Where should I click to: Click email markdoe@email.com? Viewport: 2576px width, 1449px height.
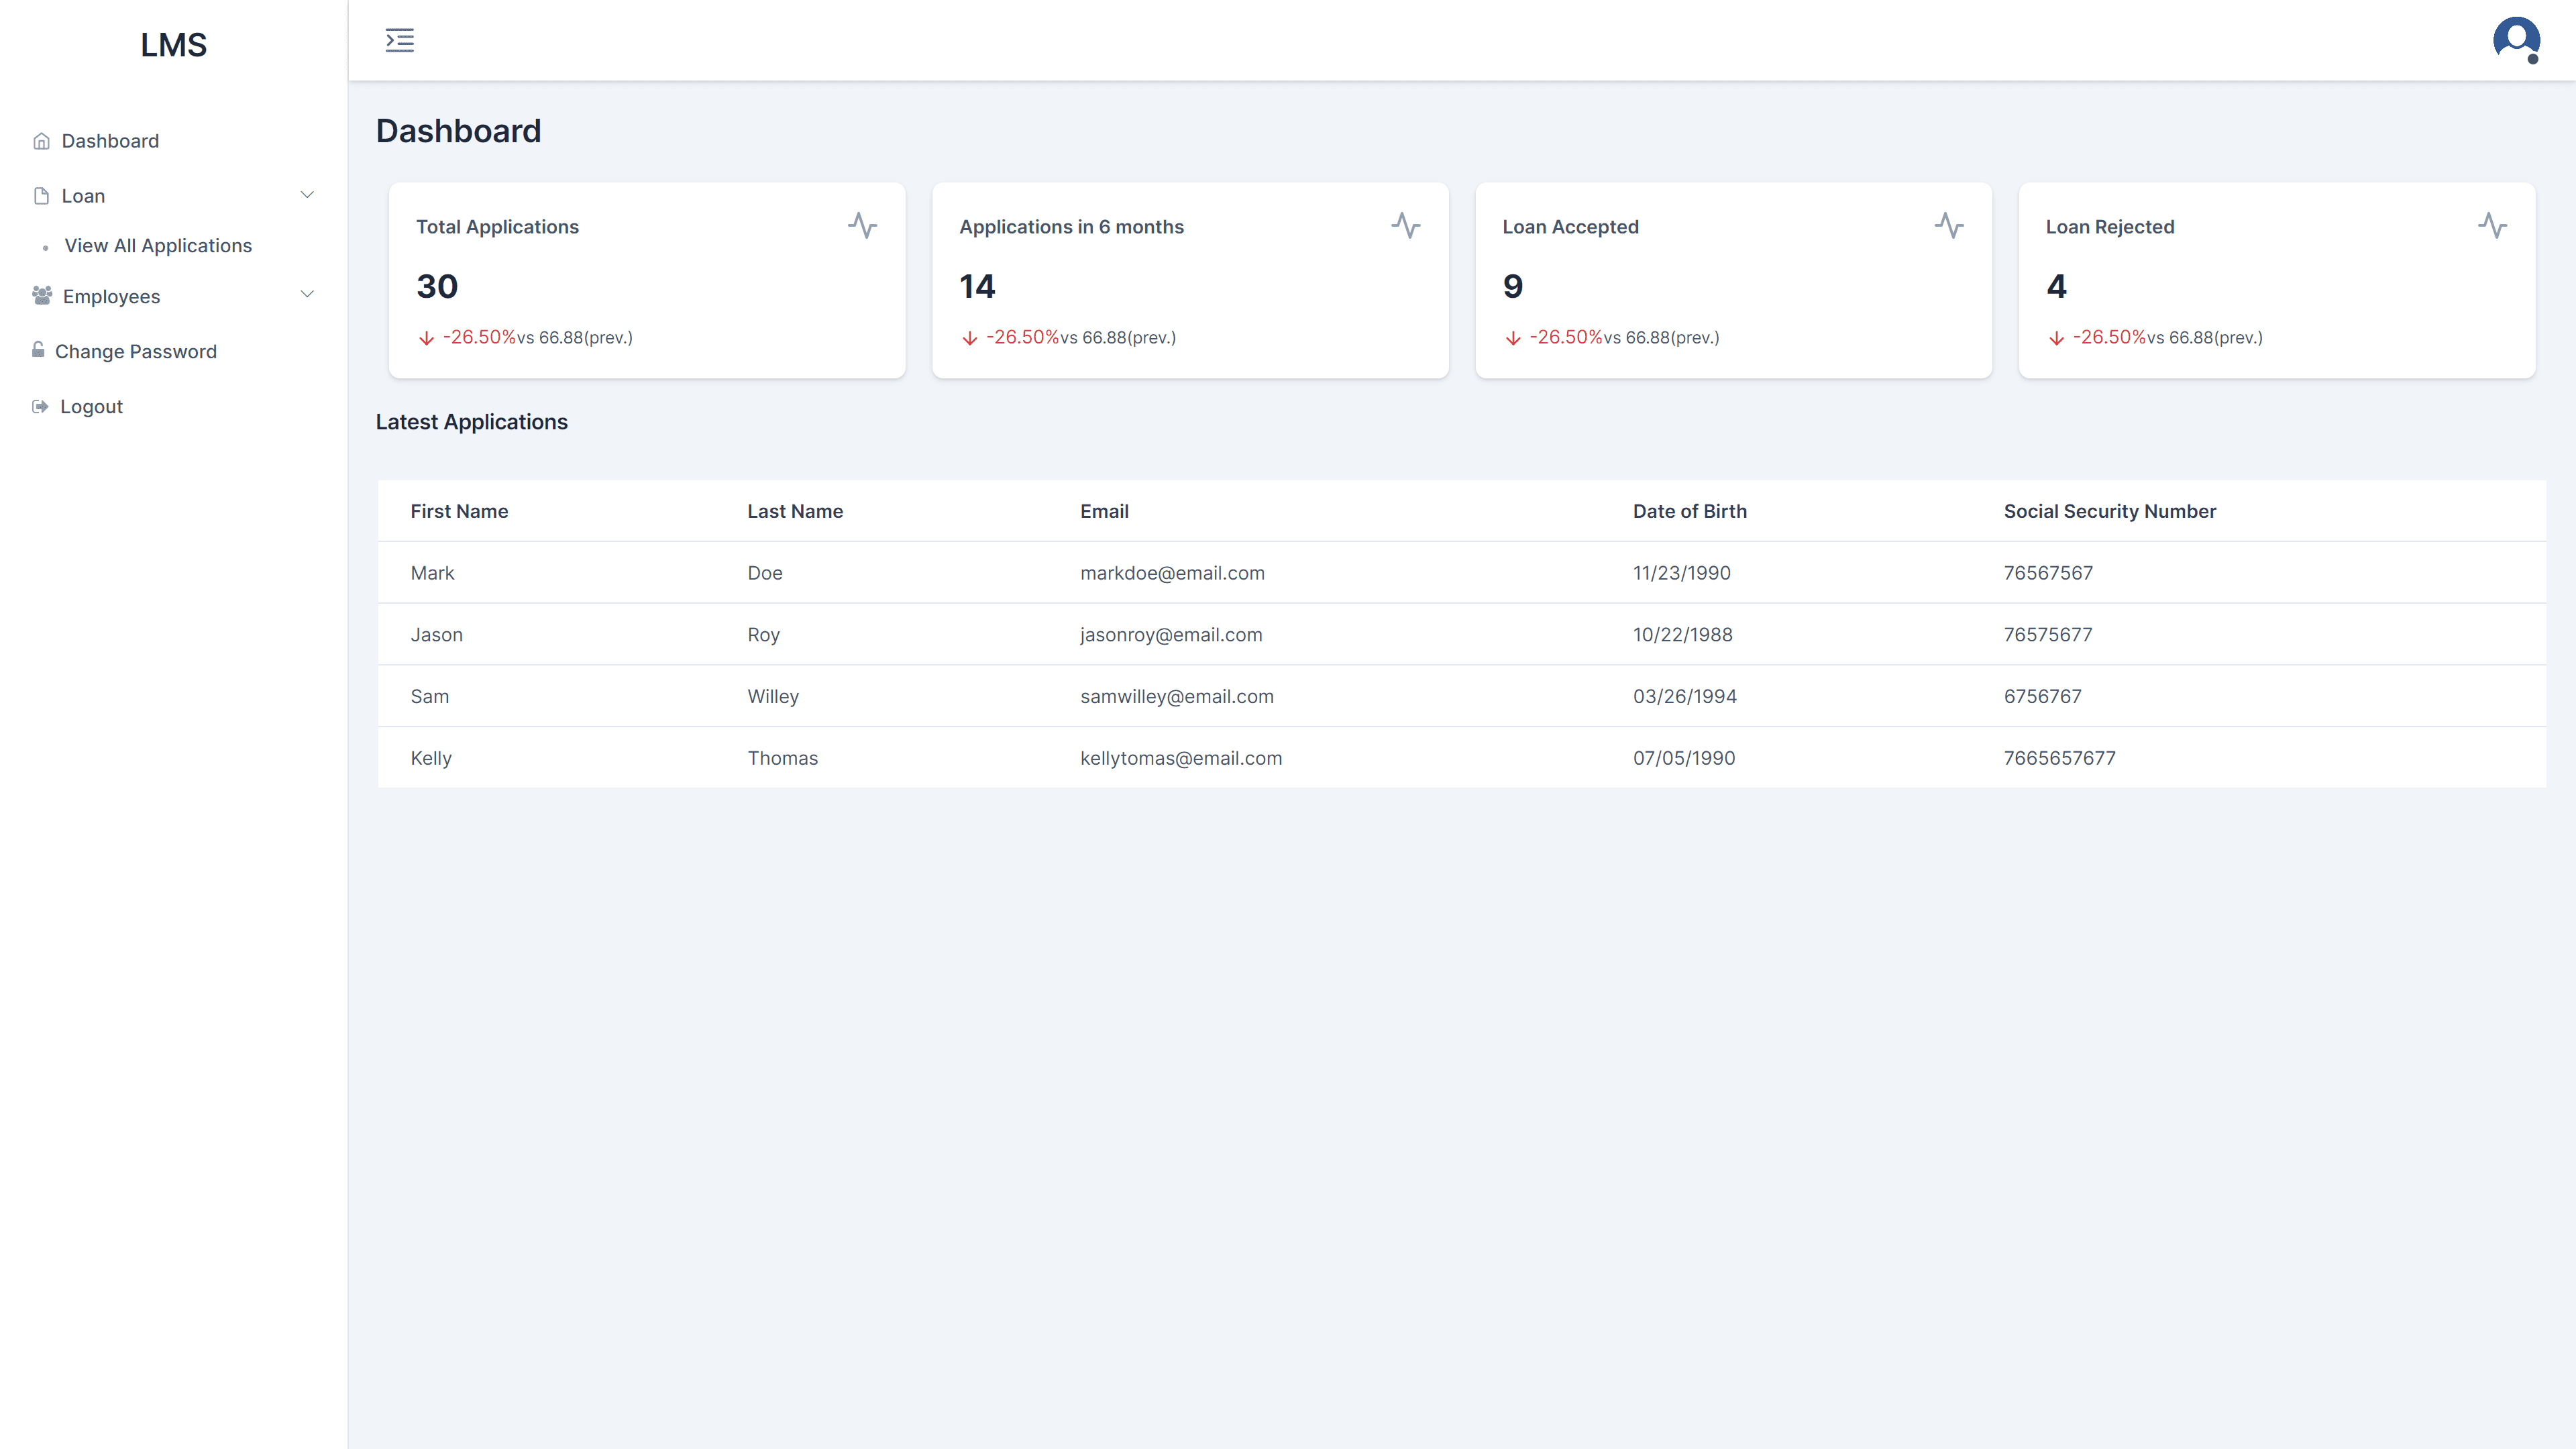(x=1172, y=573)
